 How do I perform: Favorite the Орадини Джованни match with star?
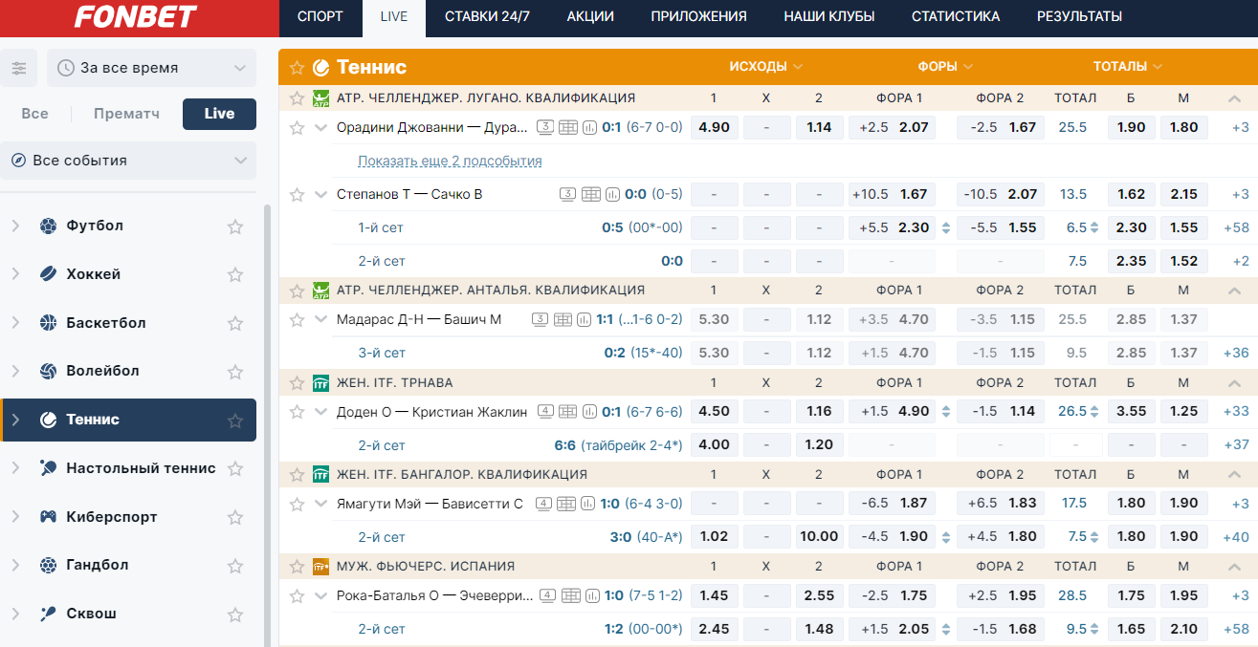tap(297, 127)
